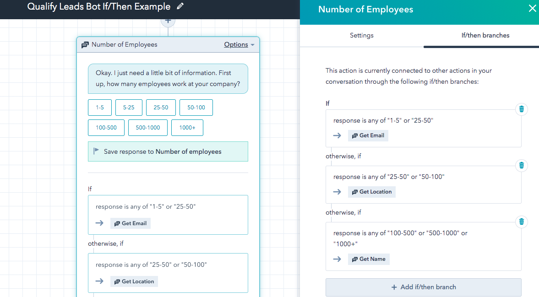Delete the second if/then branch with trash icon

point(521,165)
